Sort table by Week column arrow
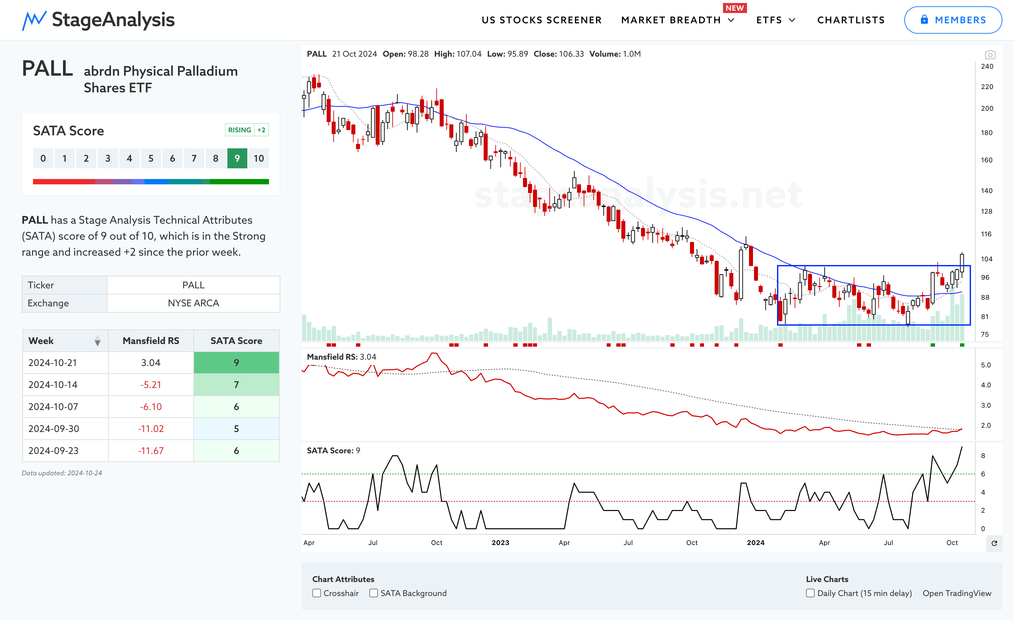 click(x=98, y=341)
